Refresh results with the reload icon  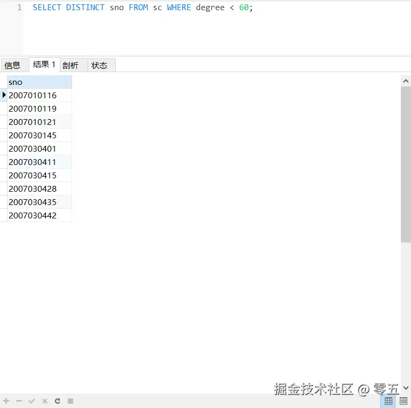pos(58,401)
